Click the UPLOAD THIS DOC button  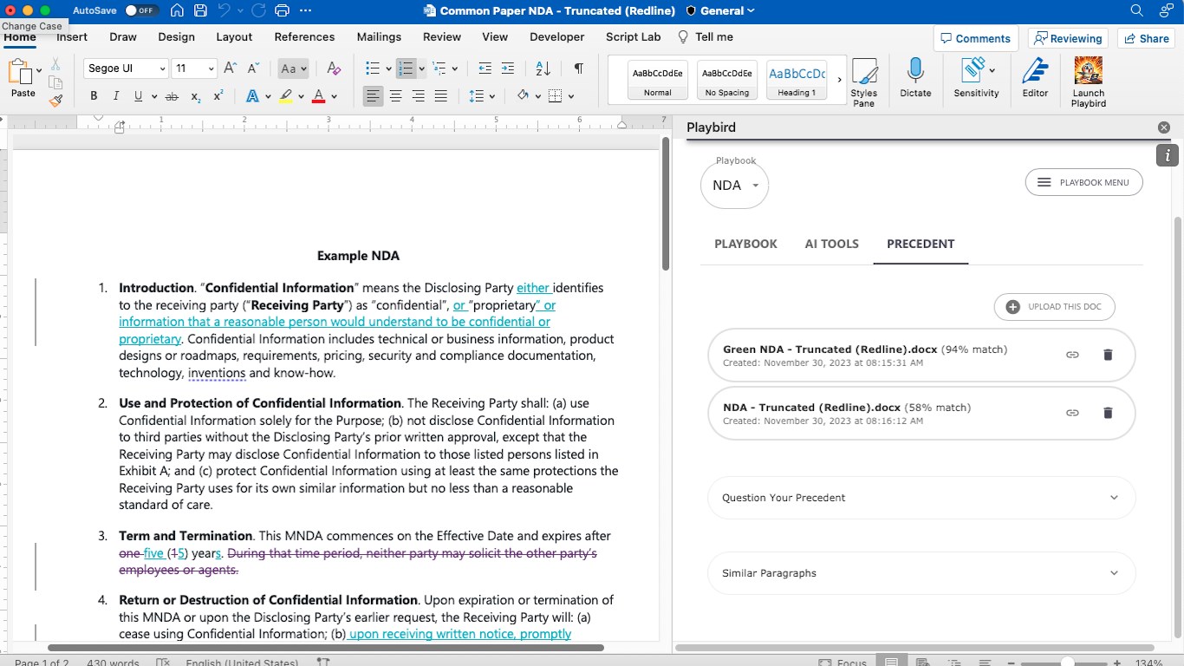click(1054, 307)
